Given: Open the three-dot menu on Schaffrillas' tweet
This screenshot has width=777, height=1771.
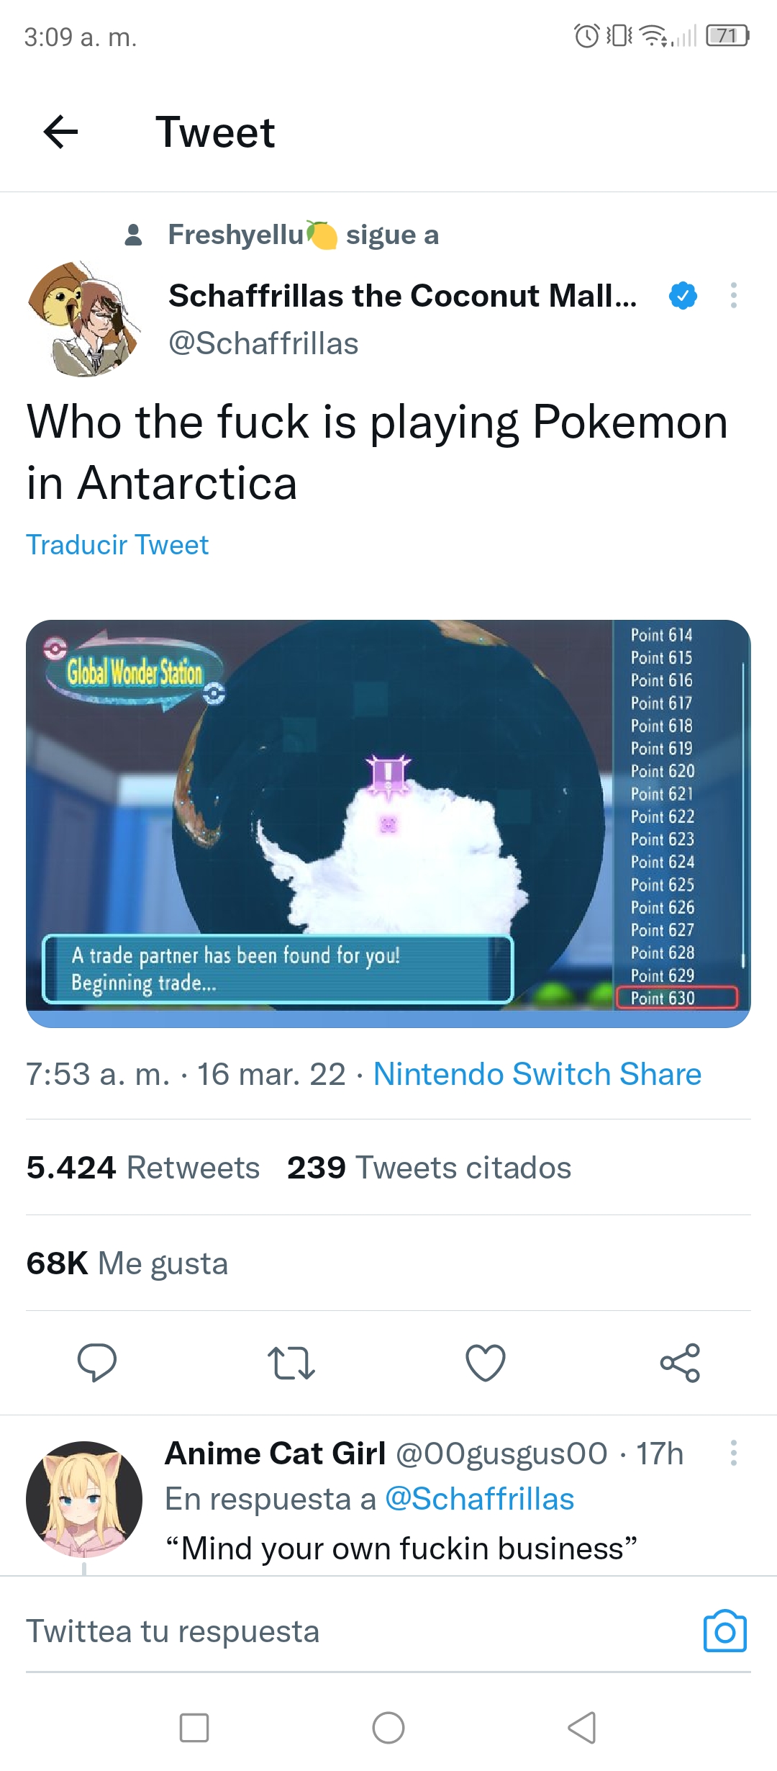Looking at the screenshot, I should pyautogui.click(x=733, y=295).
